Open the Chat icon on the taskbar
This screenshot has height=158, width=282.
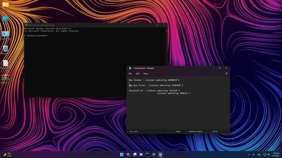pyautogui.click(x=141, y=154)
